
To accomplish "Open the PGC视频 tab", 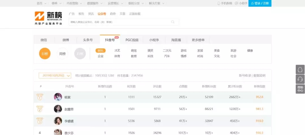I will [132, 40].
